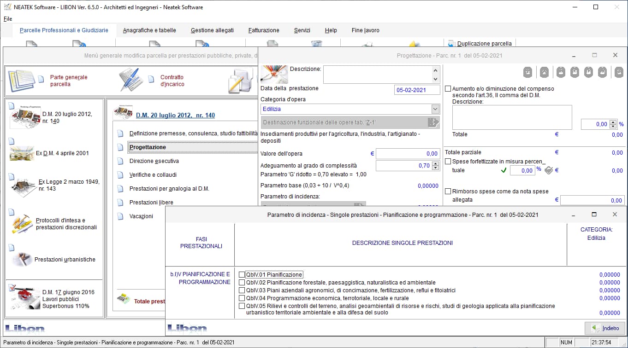Open Gestione allegati menu
Viewport: 628px width, 348px height.
[212, 30]
